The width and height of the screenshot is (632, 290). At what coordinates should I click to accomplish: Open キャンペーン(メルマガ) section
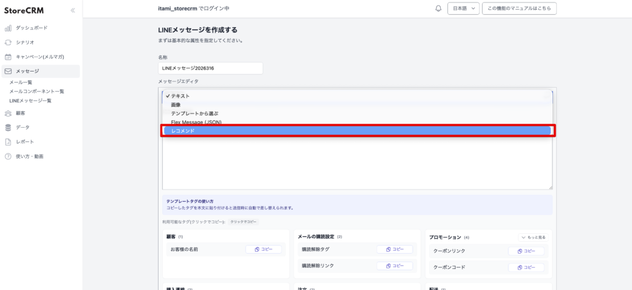click(39, 57)
